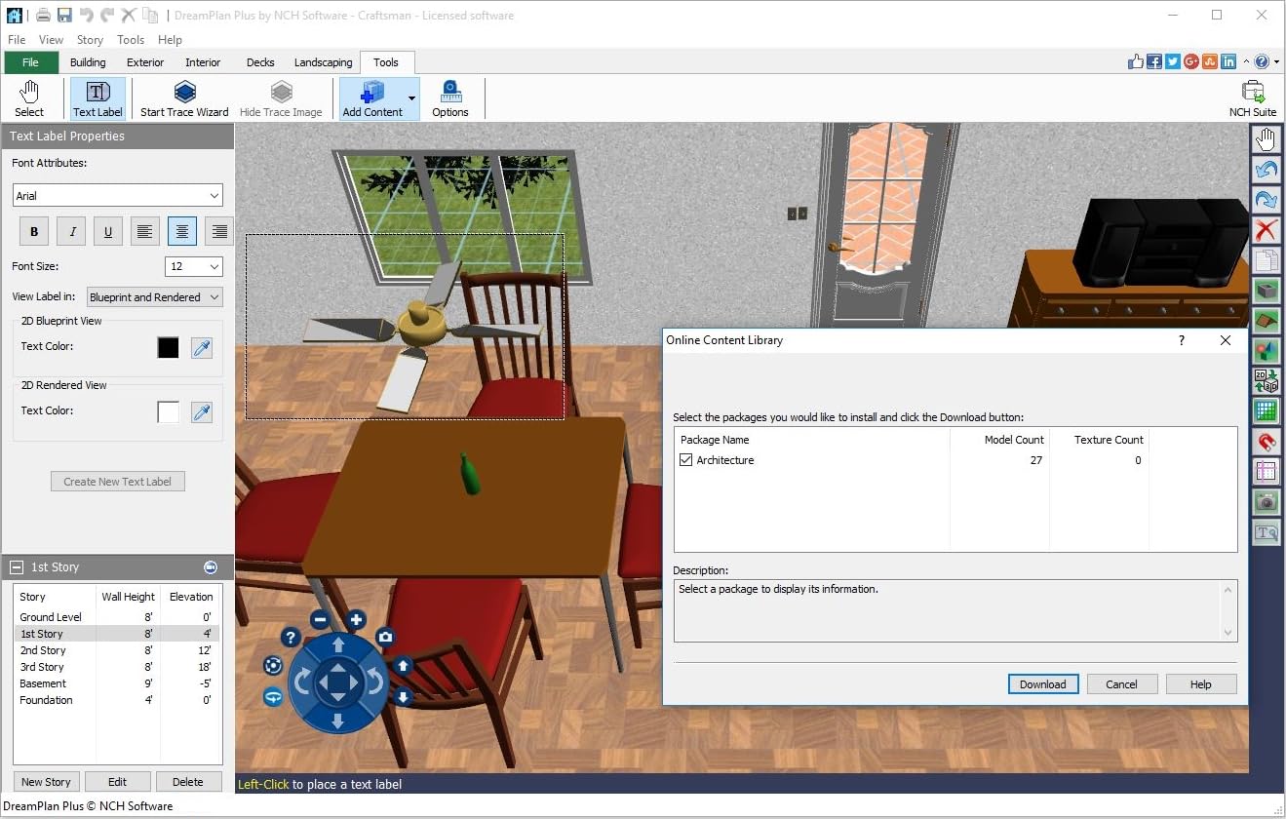
Task: Open the Options tool
Action: click(x=450, y=99)
